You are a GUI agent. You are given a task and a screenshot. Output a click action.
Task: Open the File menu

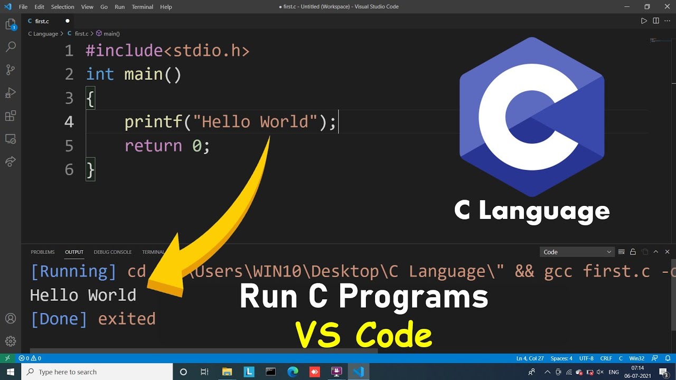tap(23, 7)
